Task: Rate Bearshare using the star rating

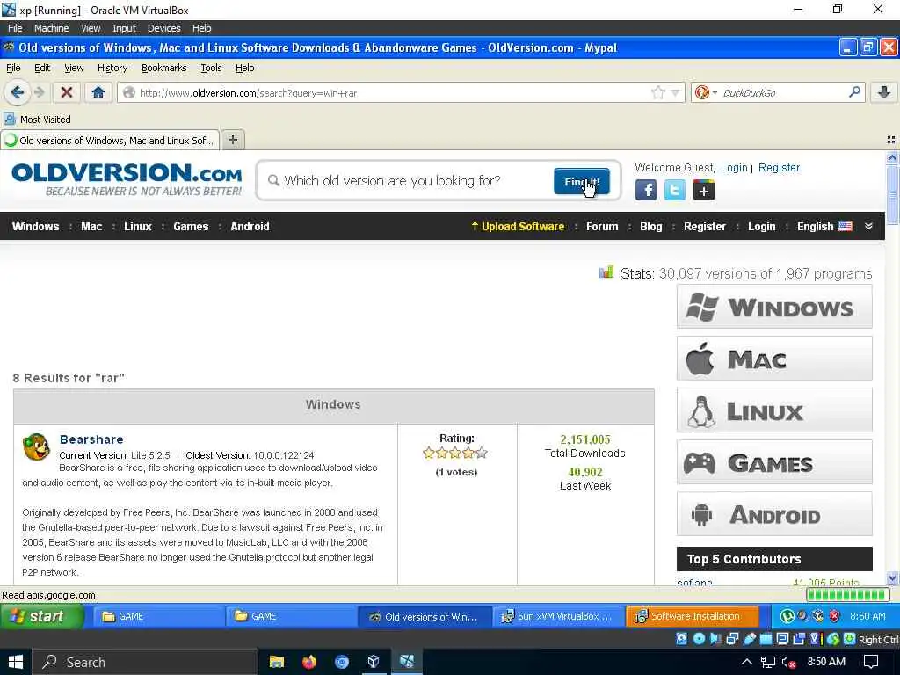Action: coord(455,453)
